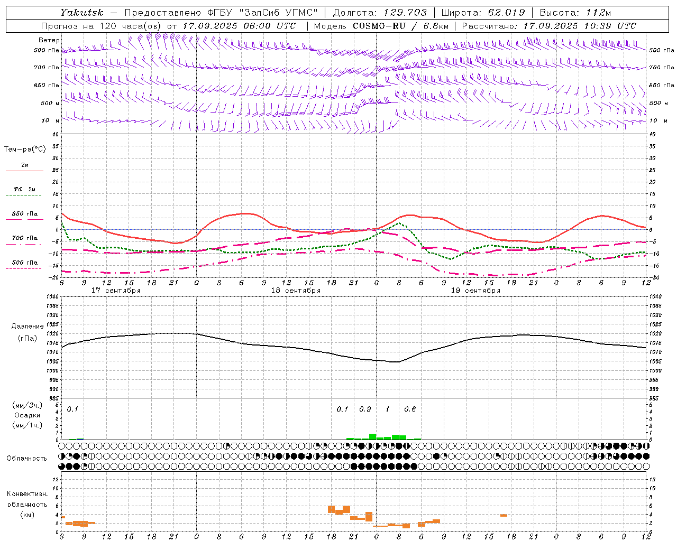677x541 pixels.
Task: Click the Td 2м dew point legend entry
Action: (24, 189)
